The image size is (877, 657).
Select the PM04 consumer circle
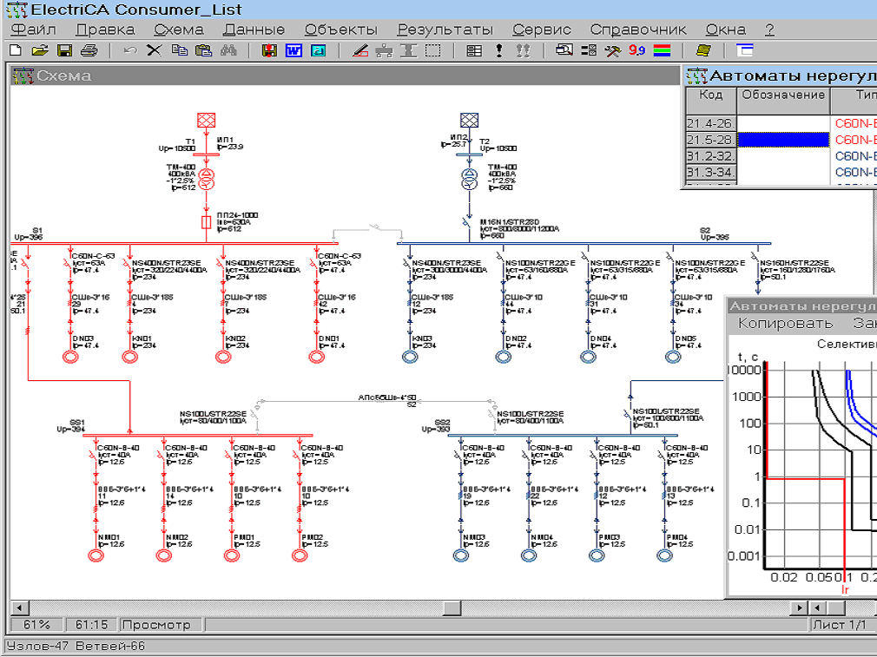[x=664, y=555]
